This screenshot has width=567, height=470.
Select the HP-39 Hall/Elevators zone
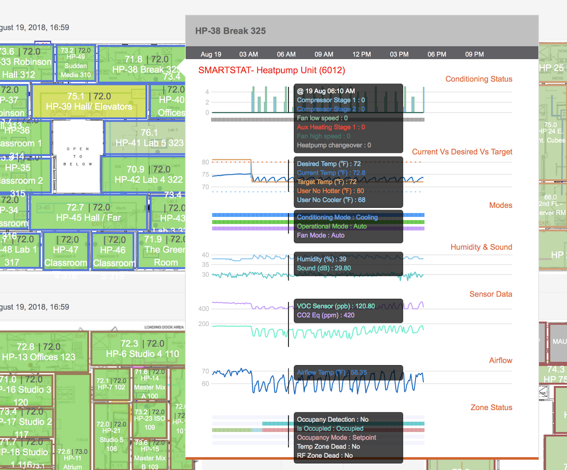89,102
